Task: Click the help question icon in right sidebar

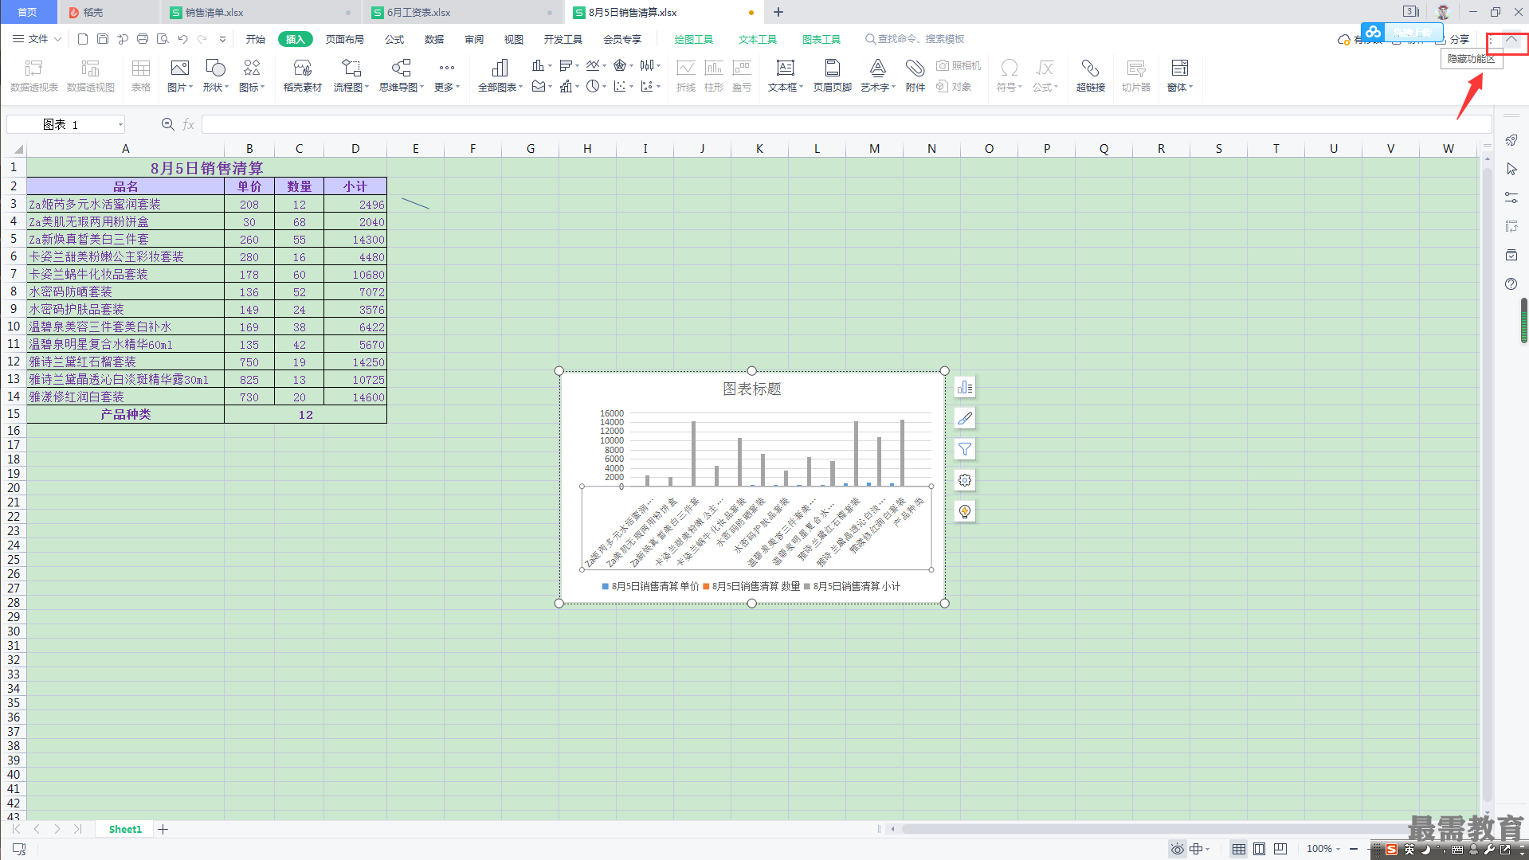Action: (x=1511, y=284)
